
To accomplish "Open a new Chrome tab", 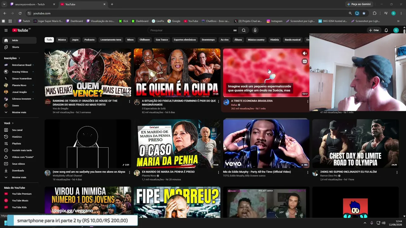I will click(112, 4).
